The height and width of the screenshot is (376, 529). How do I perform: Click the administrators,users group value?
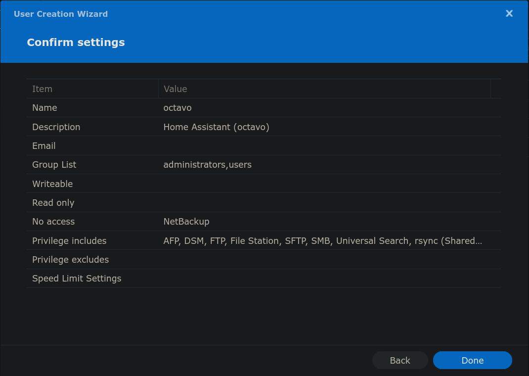pyautogui.click(x=207, y=165)
